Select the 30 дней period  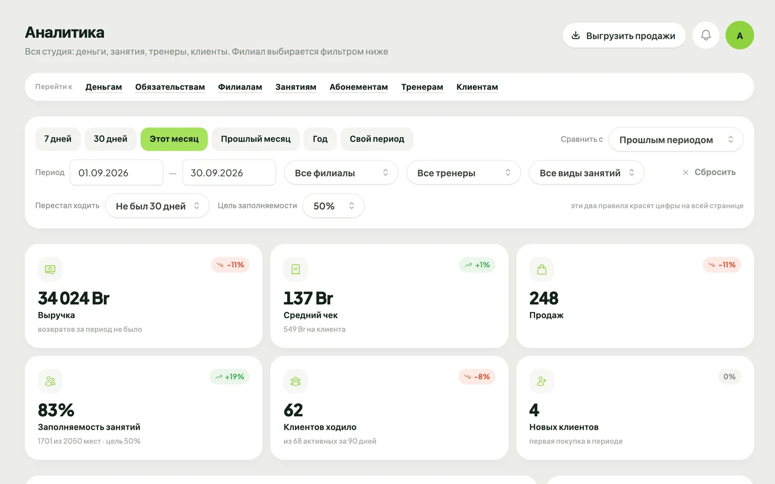click(110, 139)
